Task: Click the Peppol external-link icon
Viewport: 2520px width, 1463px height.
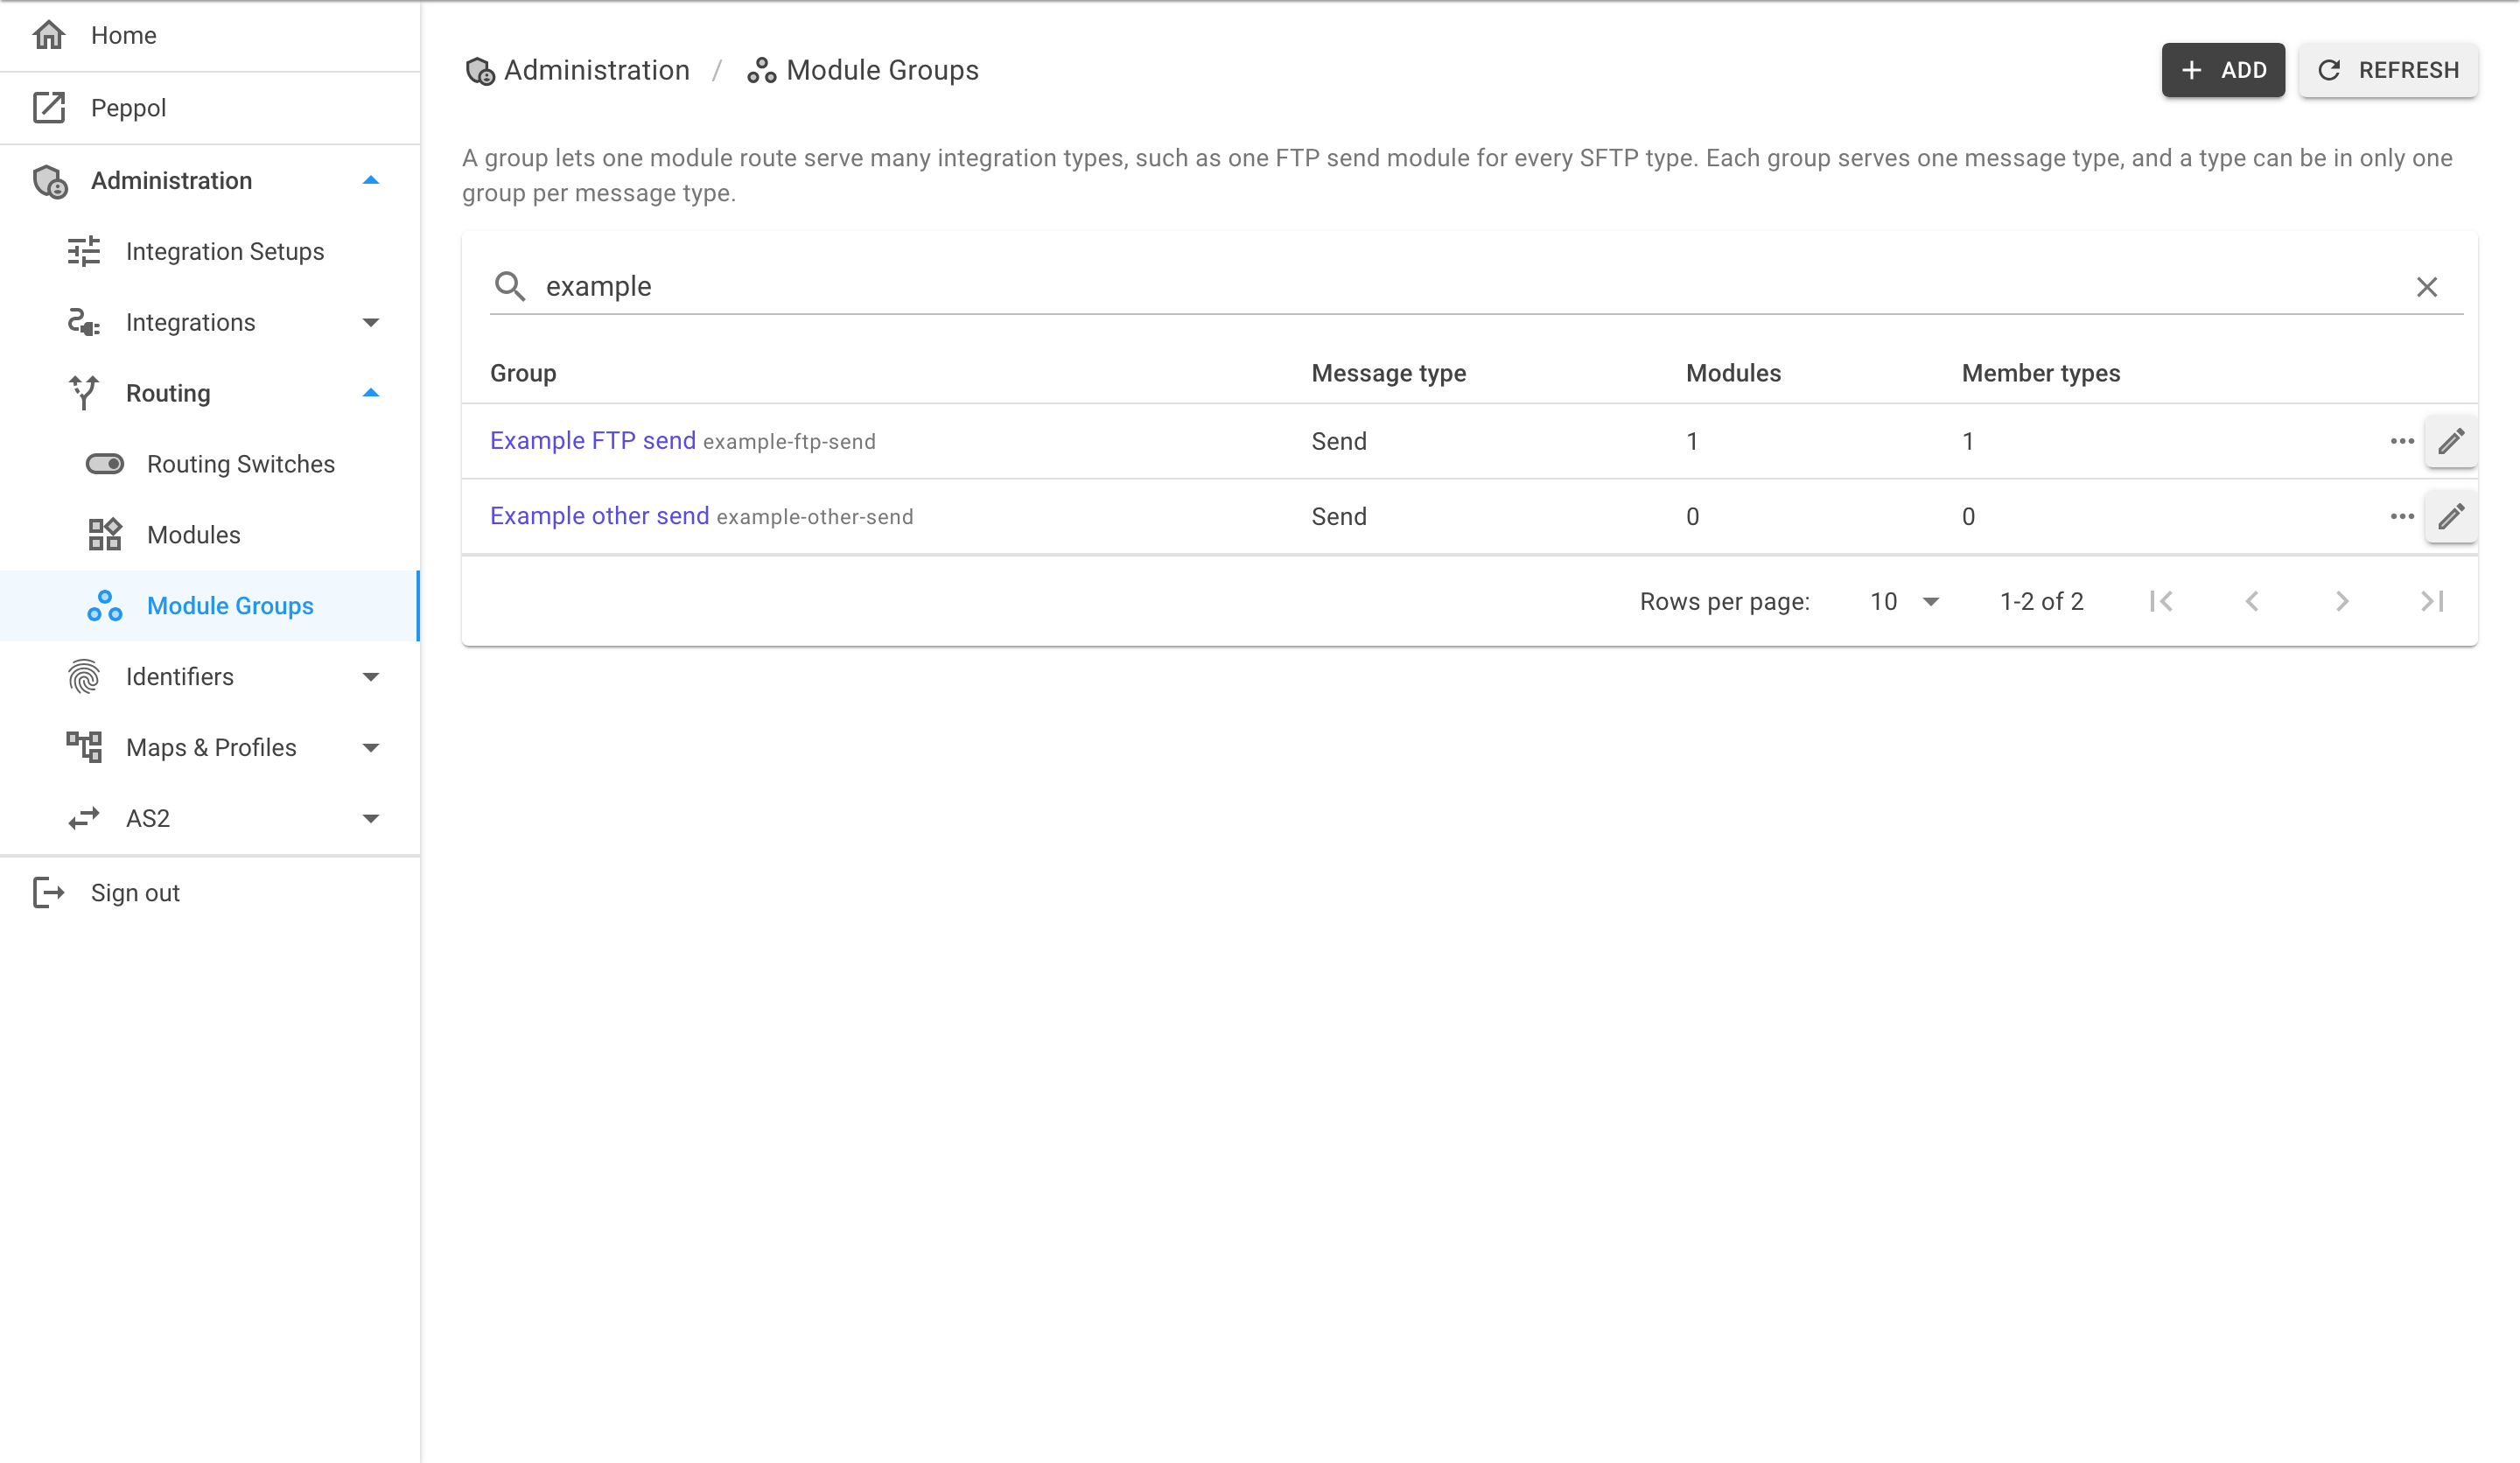Action: click(48, 107)
